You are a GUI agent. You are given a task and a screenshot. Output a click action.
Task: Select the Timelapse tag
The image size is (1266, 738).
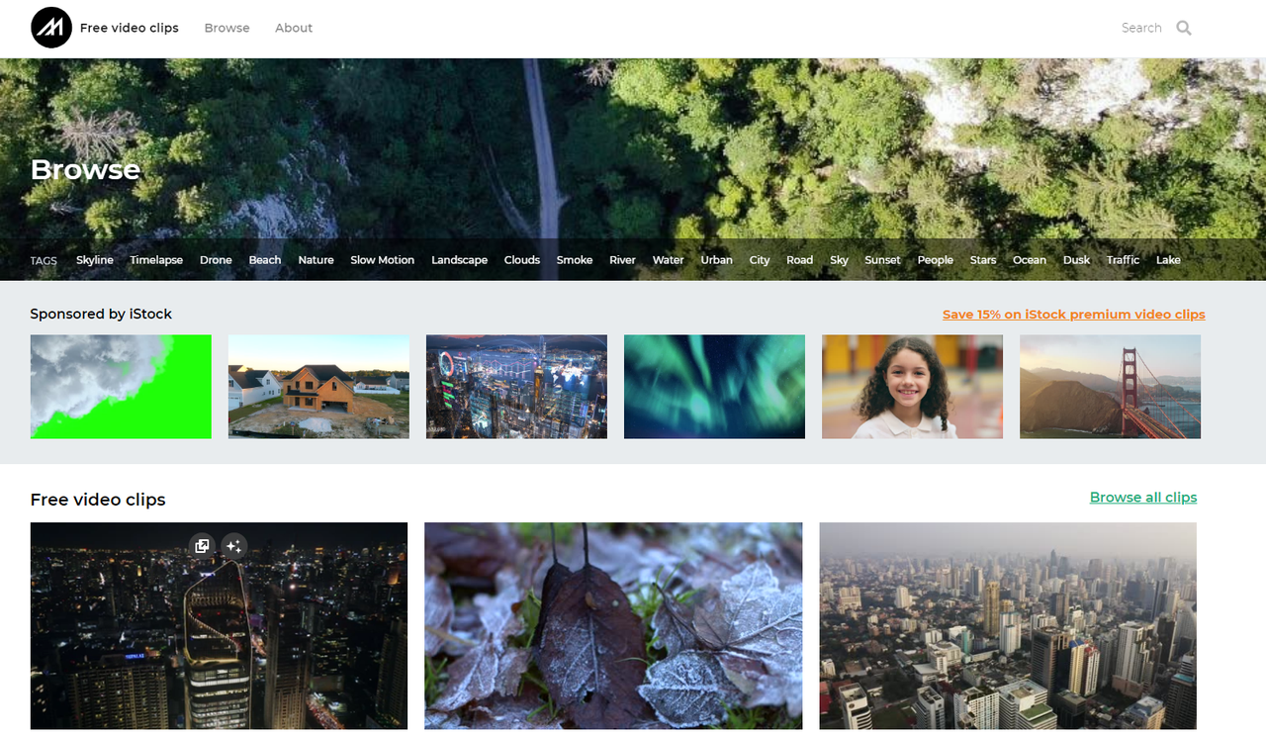click(x=155, y=259)
